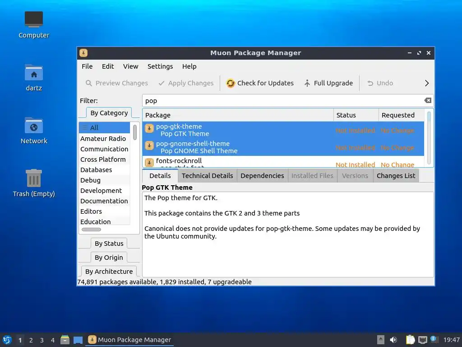Click the Full Upgrade toolbar button
The image size is (462, 347).
pos(328,83)
